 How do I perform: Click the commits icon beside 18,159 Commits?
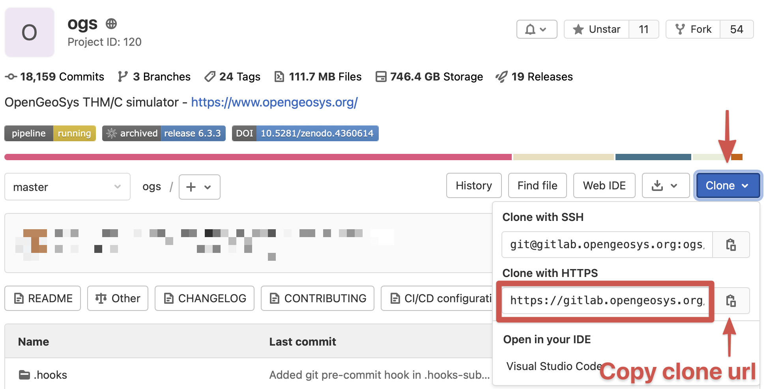click(x=11, y=77)
